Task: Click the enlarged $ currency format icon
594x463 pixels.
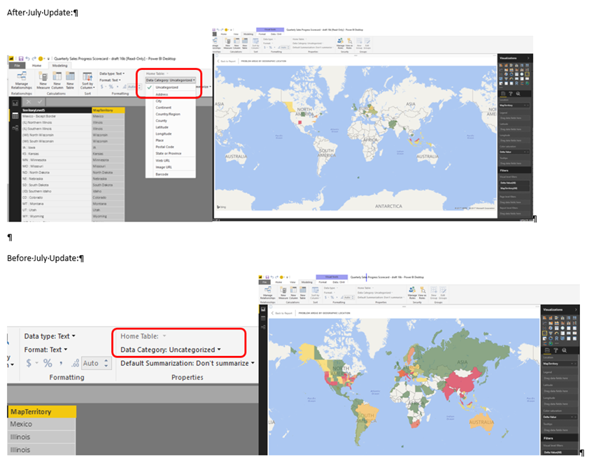Action: coord(29,363)
